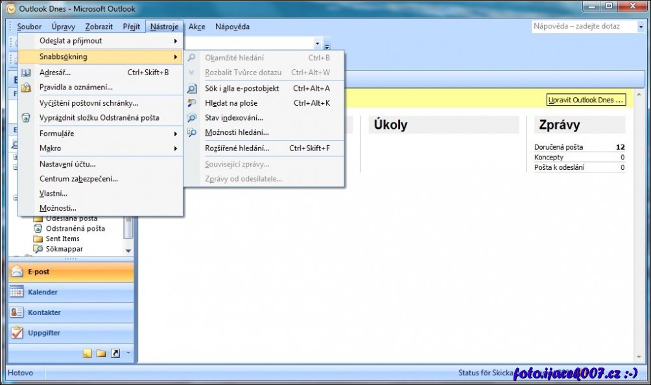Open the Notes icon in navigation pane
651x385 pixels.
tap(87, 353)
